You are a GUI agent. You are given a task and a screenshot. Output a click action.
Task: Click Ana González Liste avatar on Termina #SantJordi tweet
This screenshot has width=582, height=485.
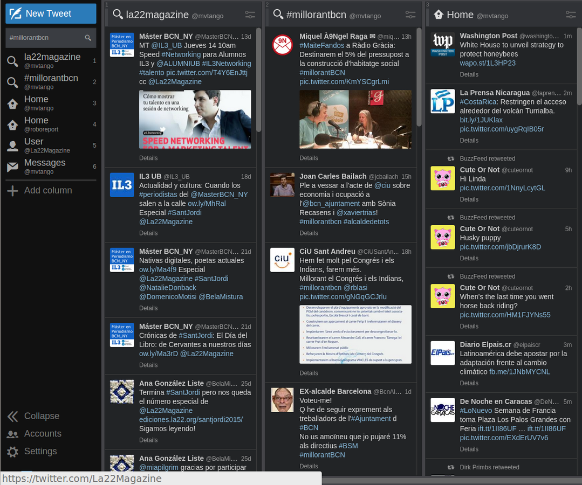point(122,392)
